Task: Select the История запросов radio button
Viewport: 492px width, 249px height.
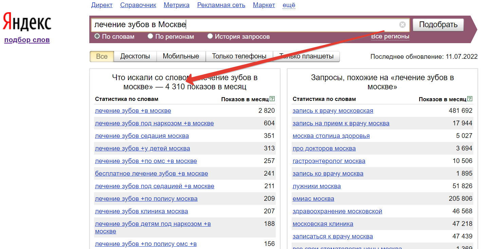Action: 210,36
